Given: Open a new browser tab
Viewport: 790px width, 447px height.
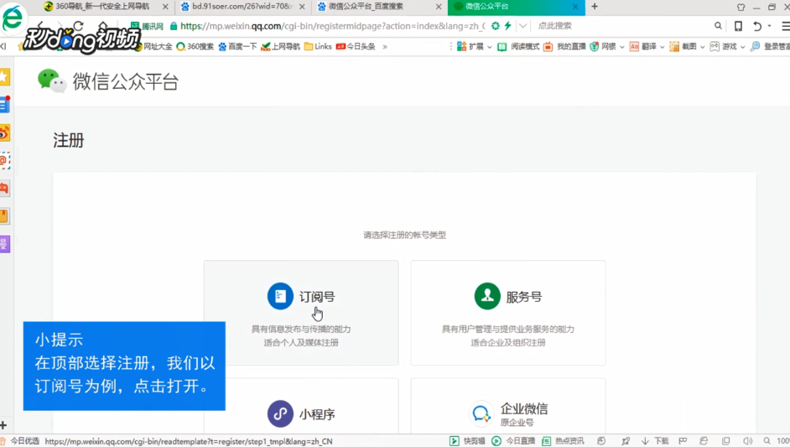Looking at the screenshot, I should click(595, 7).
